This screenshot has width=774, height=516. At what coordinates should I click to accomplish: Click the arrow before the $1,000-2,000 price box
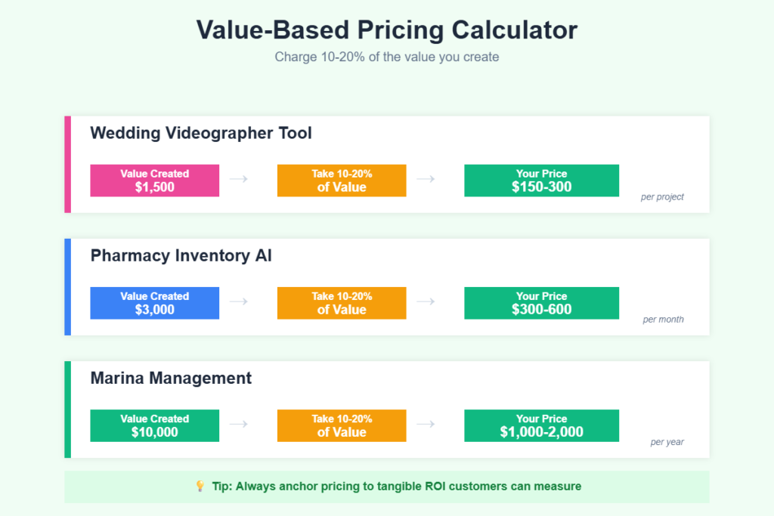tap(426, 424)
